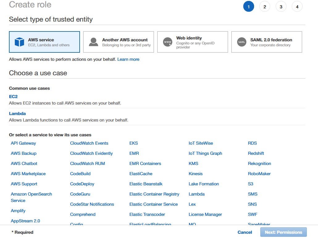Click the AWS service cube icon
Image resolution: width=318 pixels, height=239 pixels.
[x=19, y=42]
